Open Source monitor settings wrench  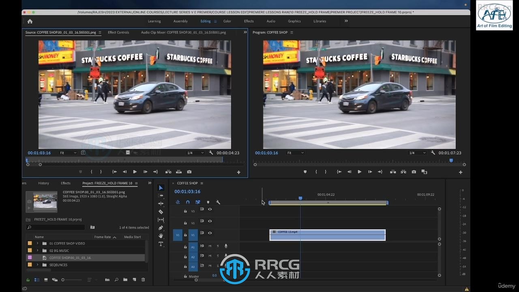point(211,153)
